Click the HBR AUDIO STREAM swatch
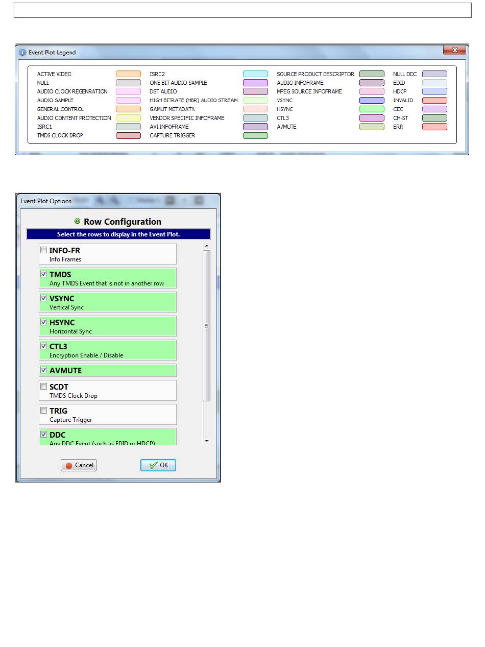 (255, 101)
